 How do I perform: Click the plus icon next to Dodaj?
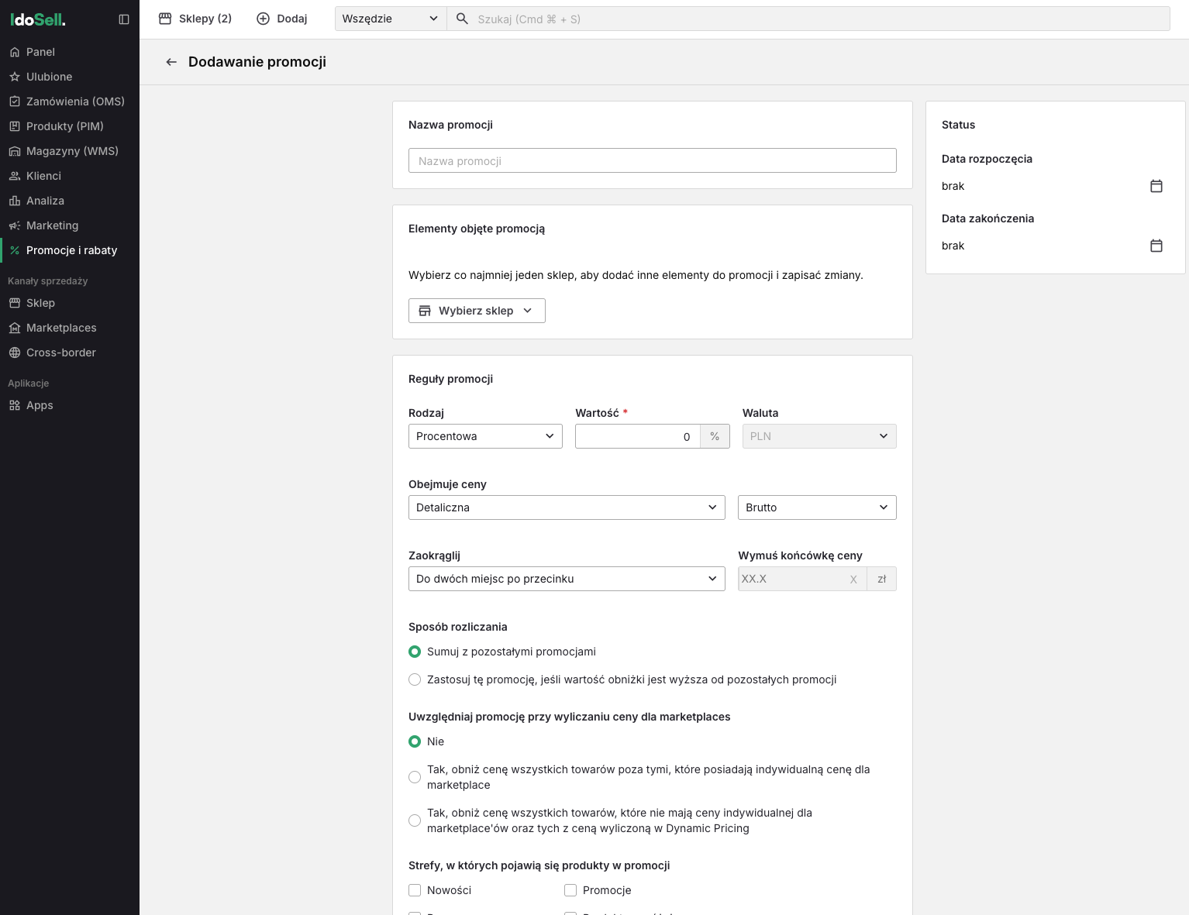click(263, 19)
